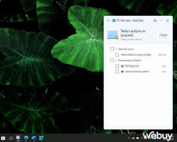Open Microsoft Edge from the taskbar
The image size is (177, 142).
[26, 138]
